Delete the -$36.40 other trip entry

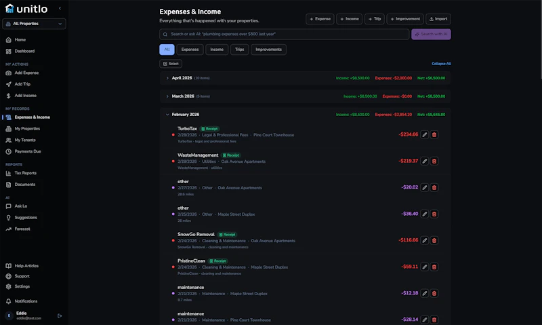coord(434,214)
